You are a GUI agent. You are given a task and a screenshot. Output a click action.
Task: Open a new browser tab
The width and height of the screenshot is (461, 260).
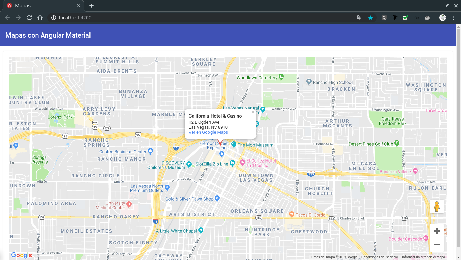click(x=92, y=6)
